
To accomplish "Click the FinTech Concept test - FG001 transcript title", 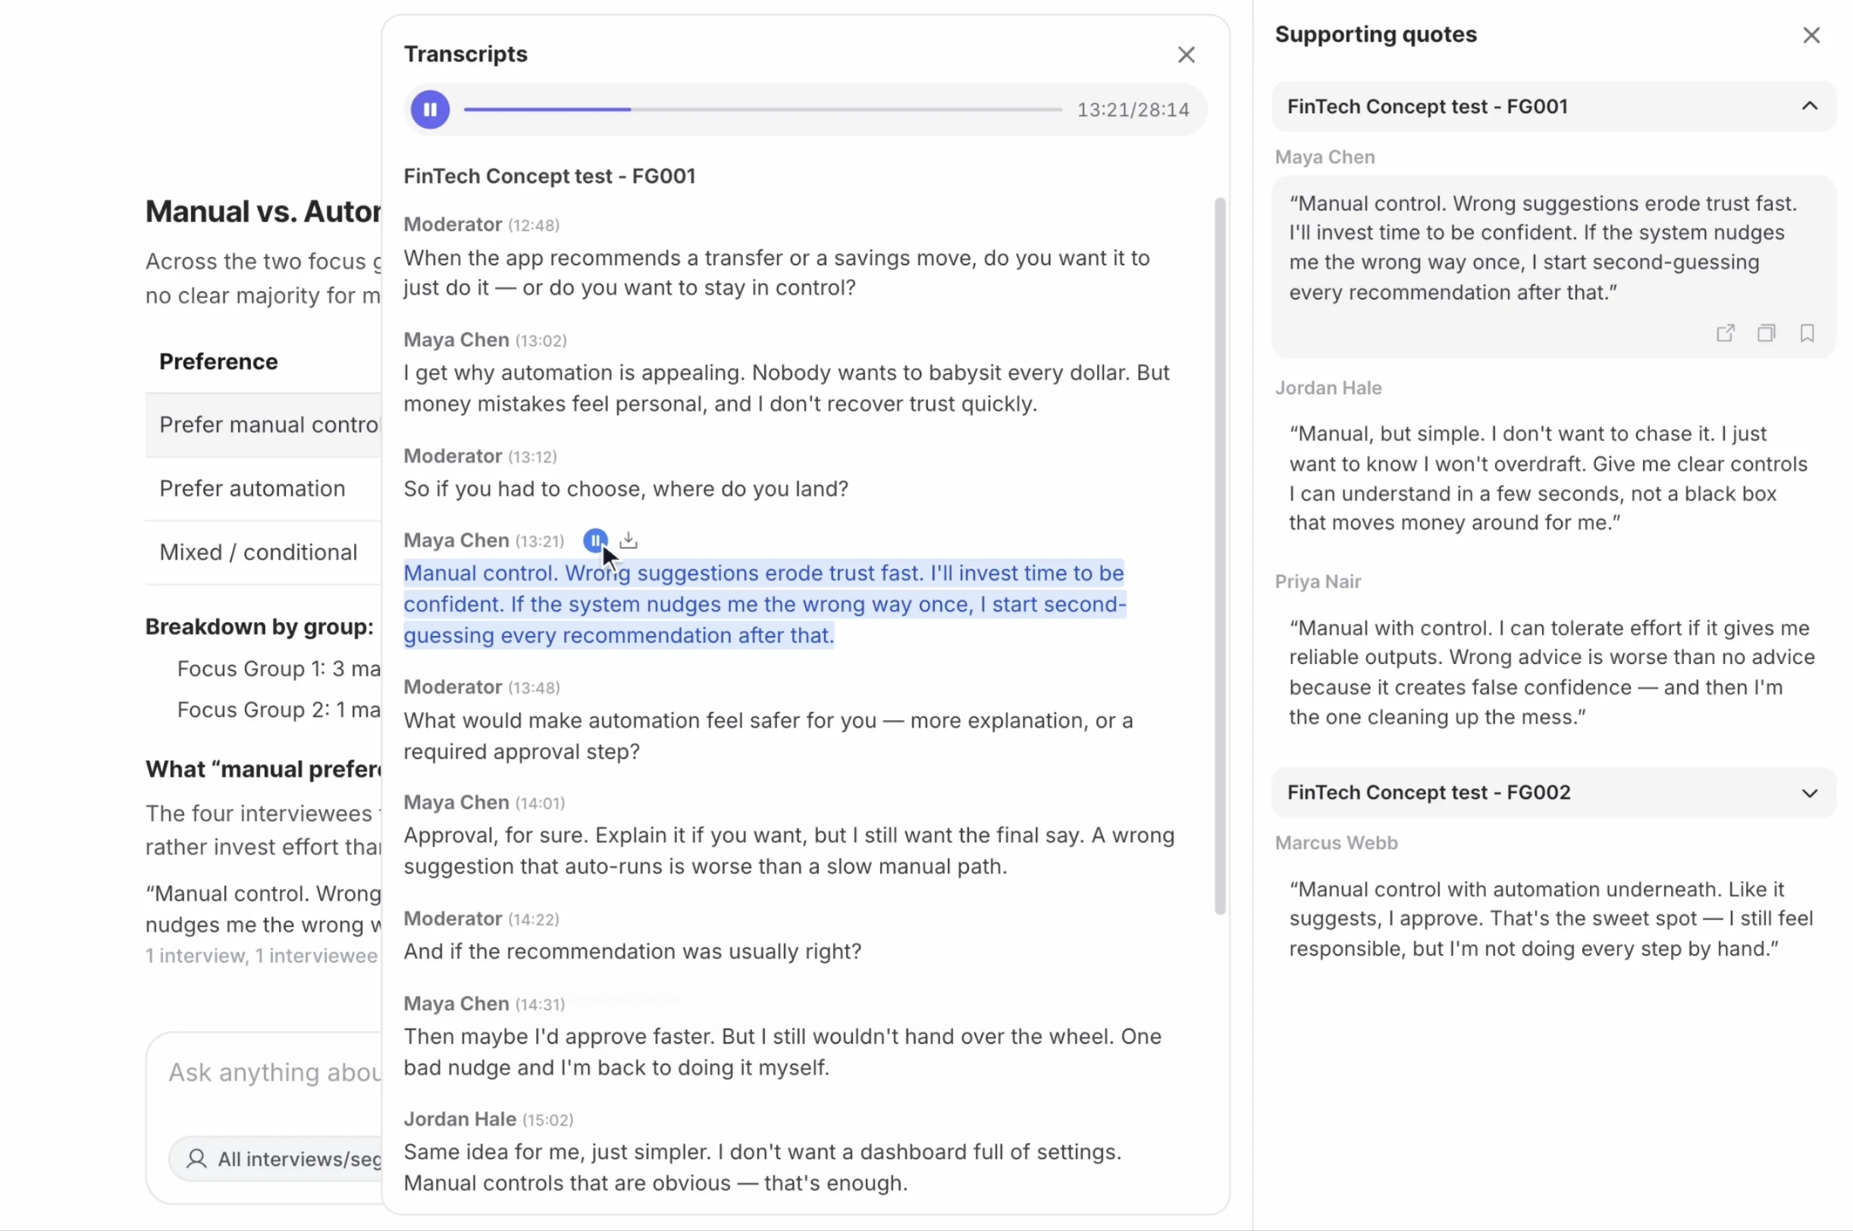I will click(550, 176).
